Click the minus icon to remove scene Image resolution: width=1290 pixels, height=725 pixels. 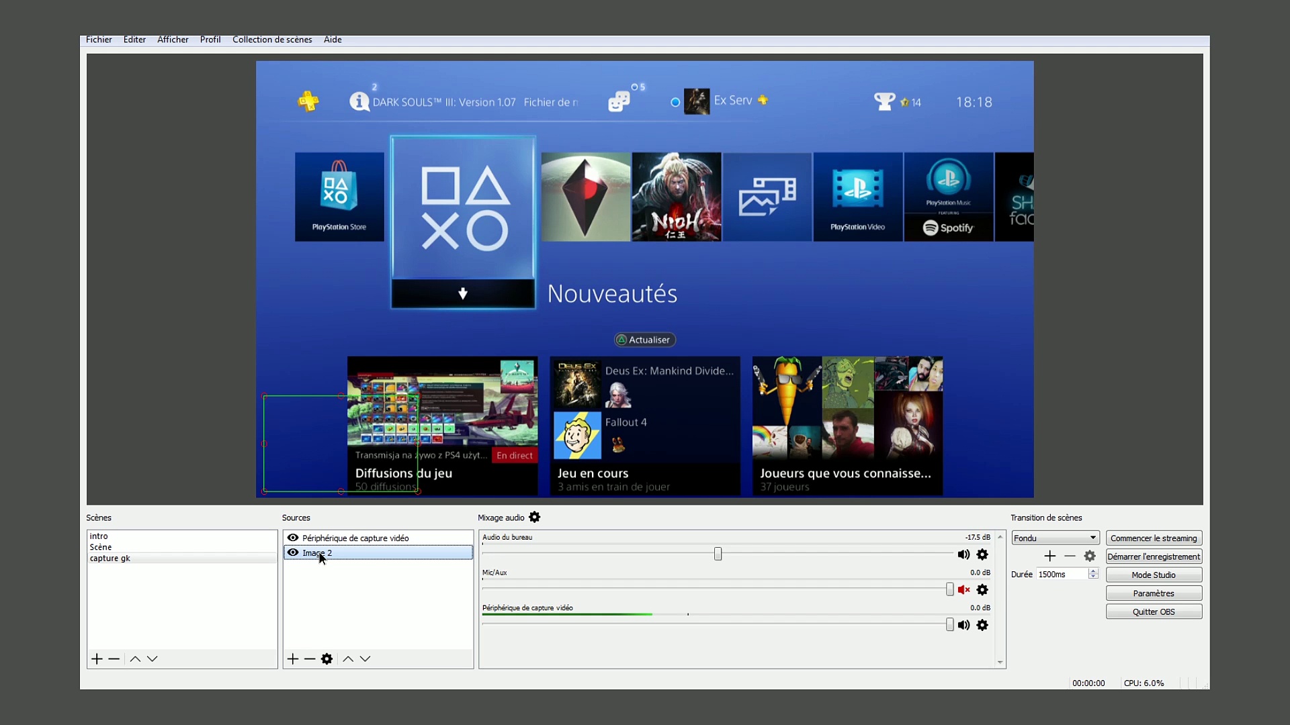(114, 659)
